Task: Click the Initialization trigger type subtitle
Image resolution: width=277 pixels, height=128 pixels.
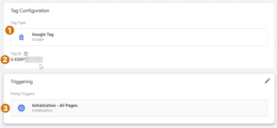Action: (42, 110)
